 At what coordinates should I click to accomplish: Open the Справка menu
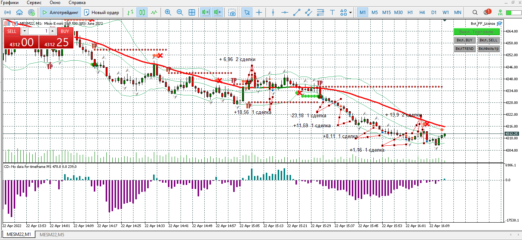pos(77,3)
